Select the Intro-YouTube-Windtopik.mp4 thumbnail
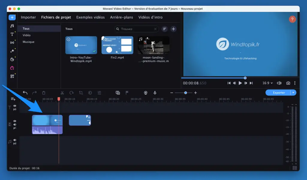 (81, 45)
